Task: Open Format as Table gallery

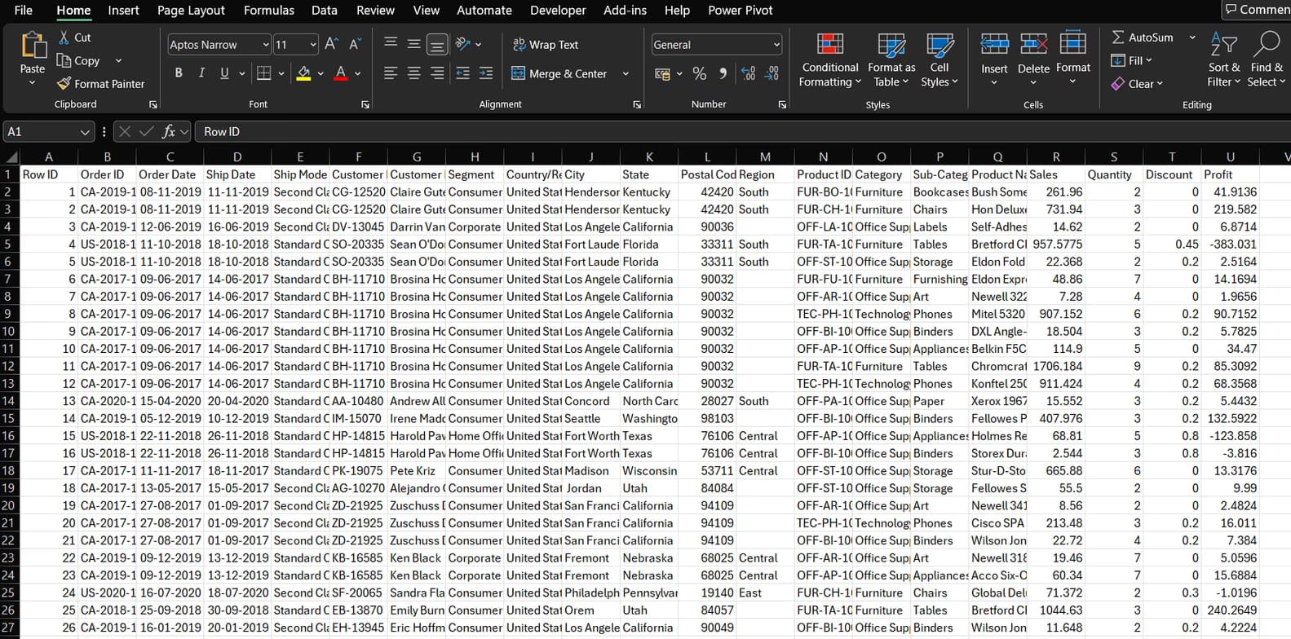Action: [x=891, y=59]
